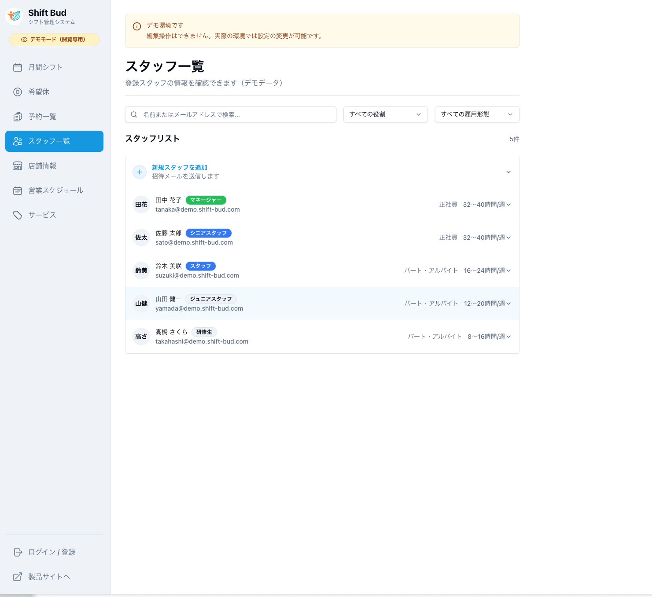This screenshot has height=597, width=652.
Task: Click the サービス tag icon in sidebar
Action: coord(18,215)
